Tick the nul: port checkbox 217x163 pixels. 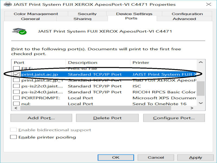coord(17,104)
